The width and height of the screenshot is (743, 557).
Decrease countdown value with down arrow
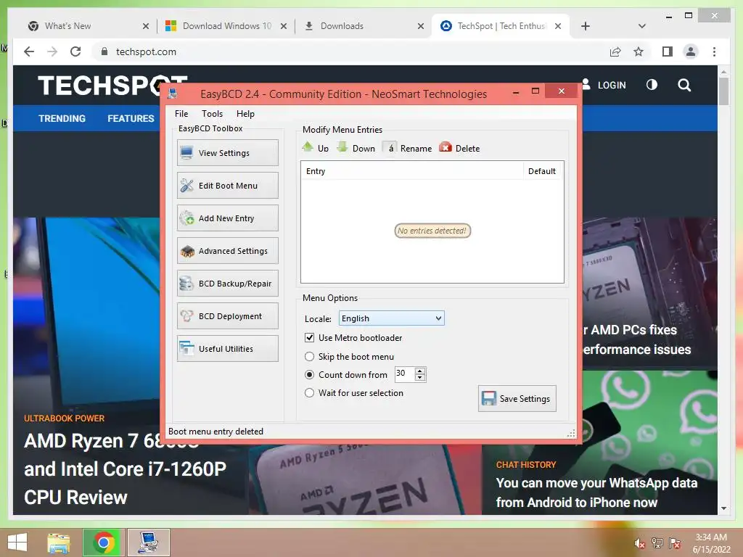click(x=420, y=377)
